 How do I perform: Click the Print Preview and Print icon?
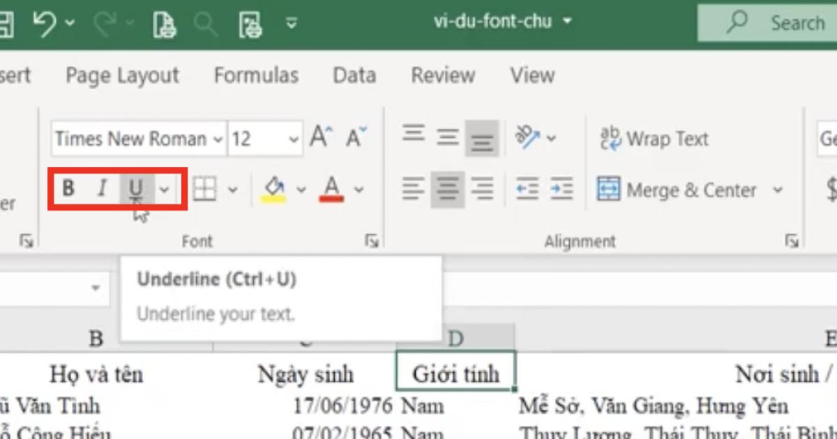point(165,24)
